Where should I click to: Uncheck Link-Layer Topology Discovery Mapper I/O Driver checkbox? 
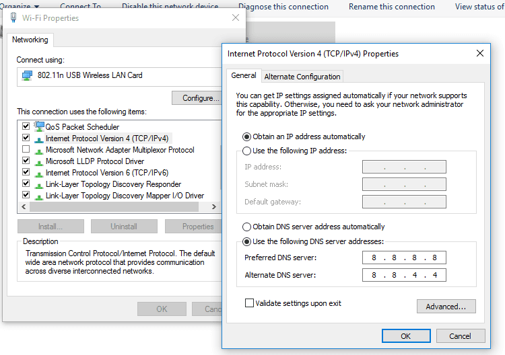click(26, 195)
